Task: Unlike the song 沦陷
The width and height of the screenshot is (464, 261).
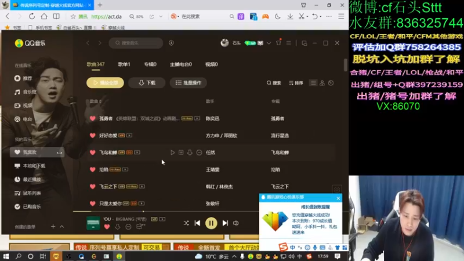Action: click(93, 169)
